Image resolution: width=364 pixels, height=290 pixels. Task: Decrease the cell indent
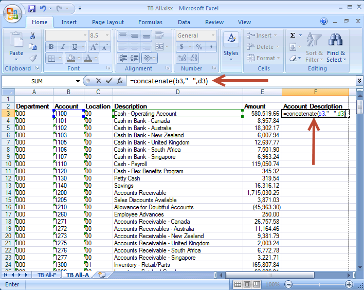pos(123,58)
